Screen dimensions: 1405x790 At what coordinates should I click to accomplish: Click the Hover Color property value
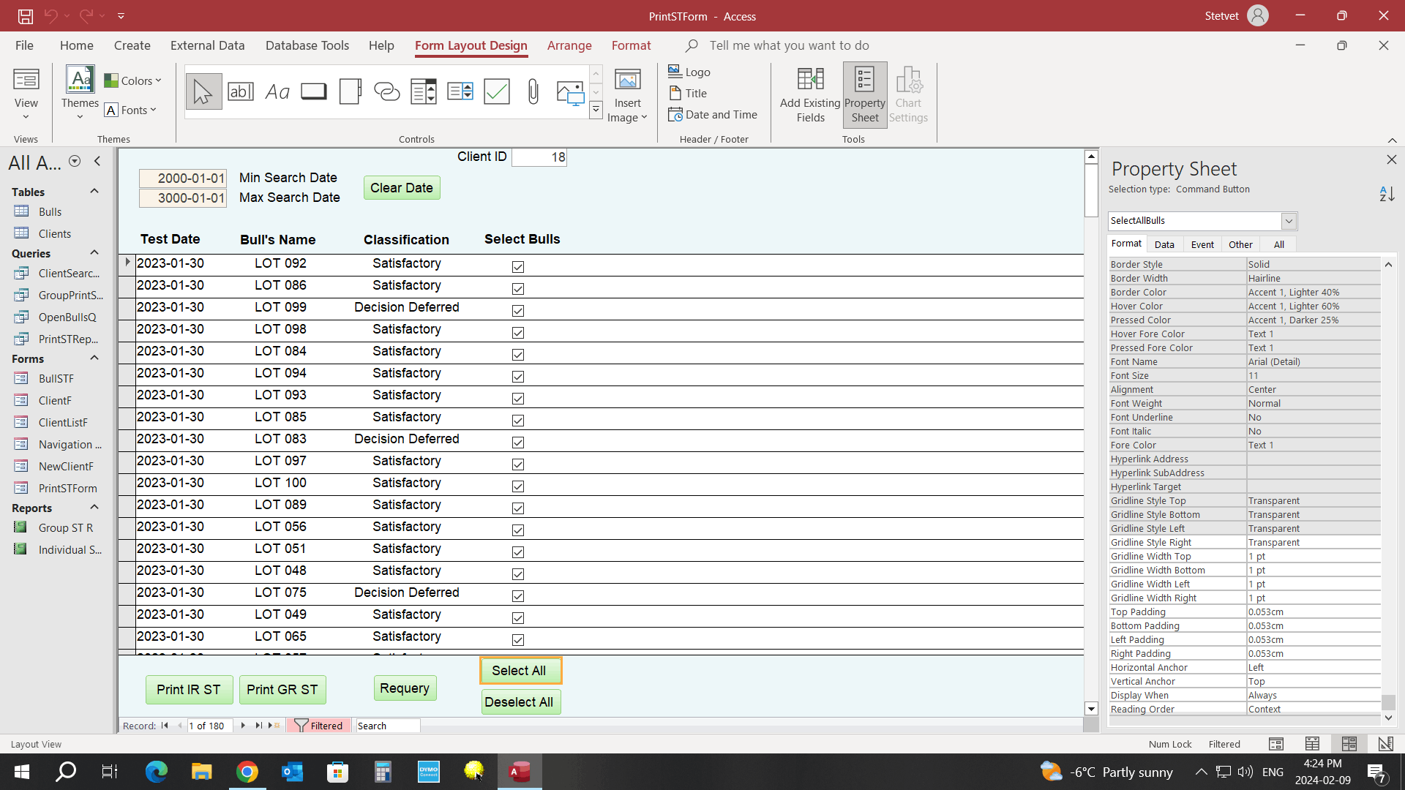coord(1314,306)
